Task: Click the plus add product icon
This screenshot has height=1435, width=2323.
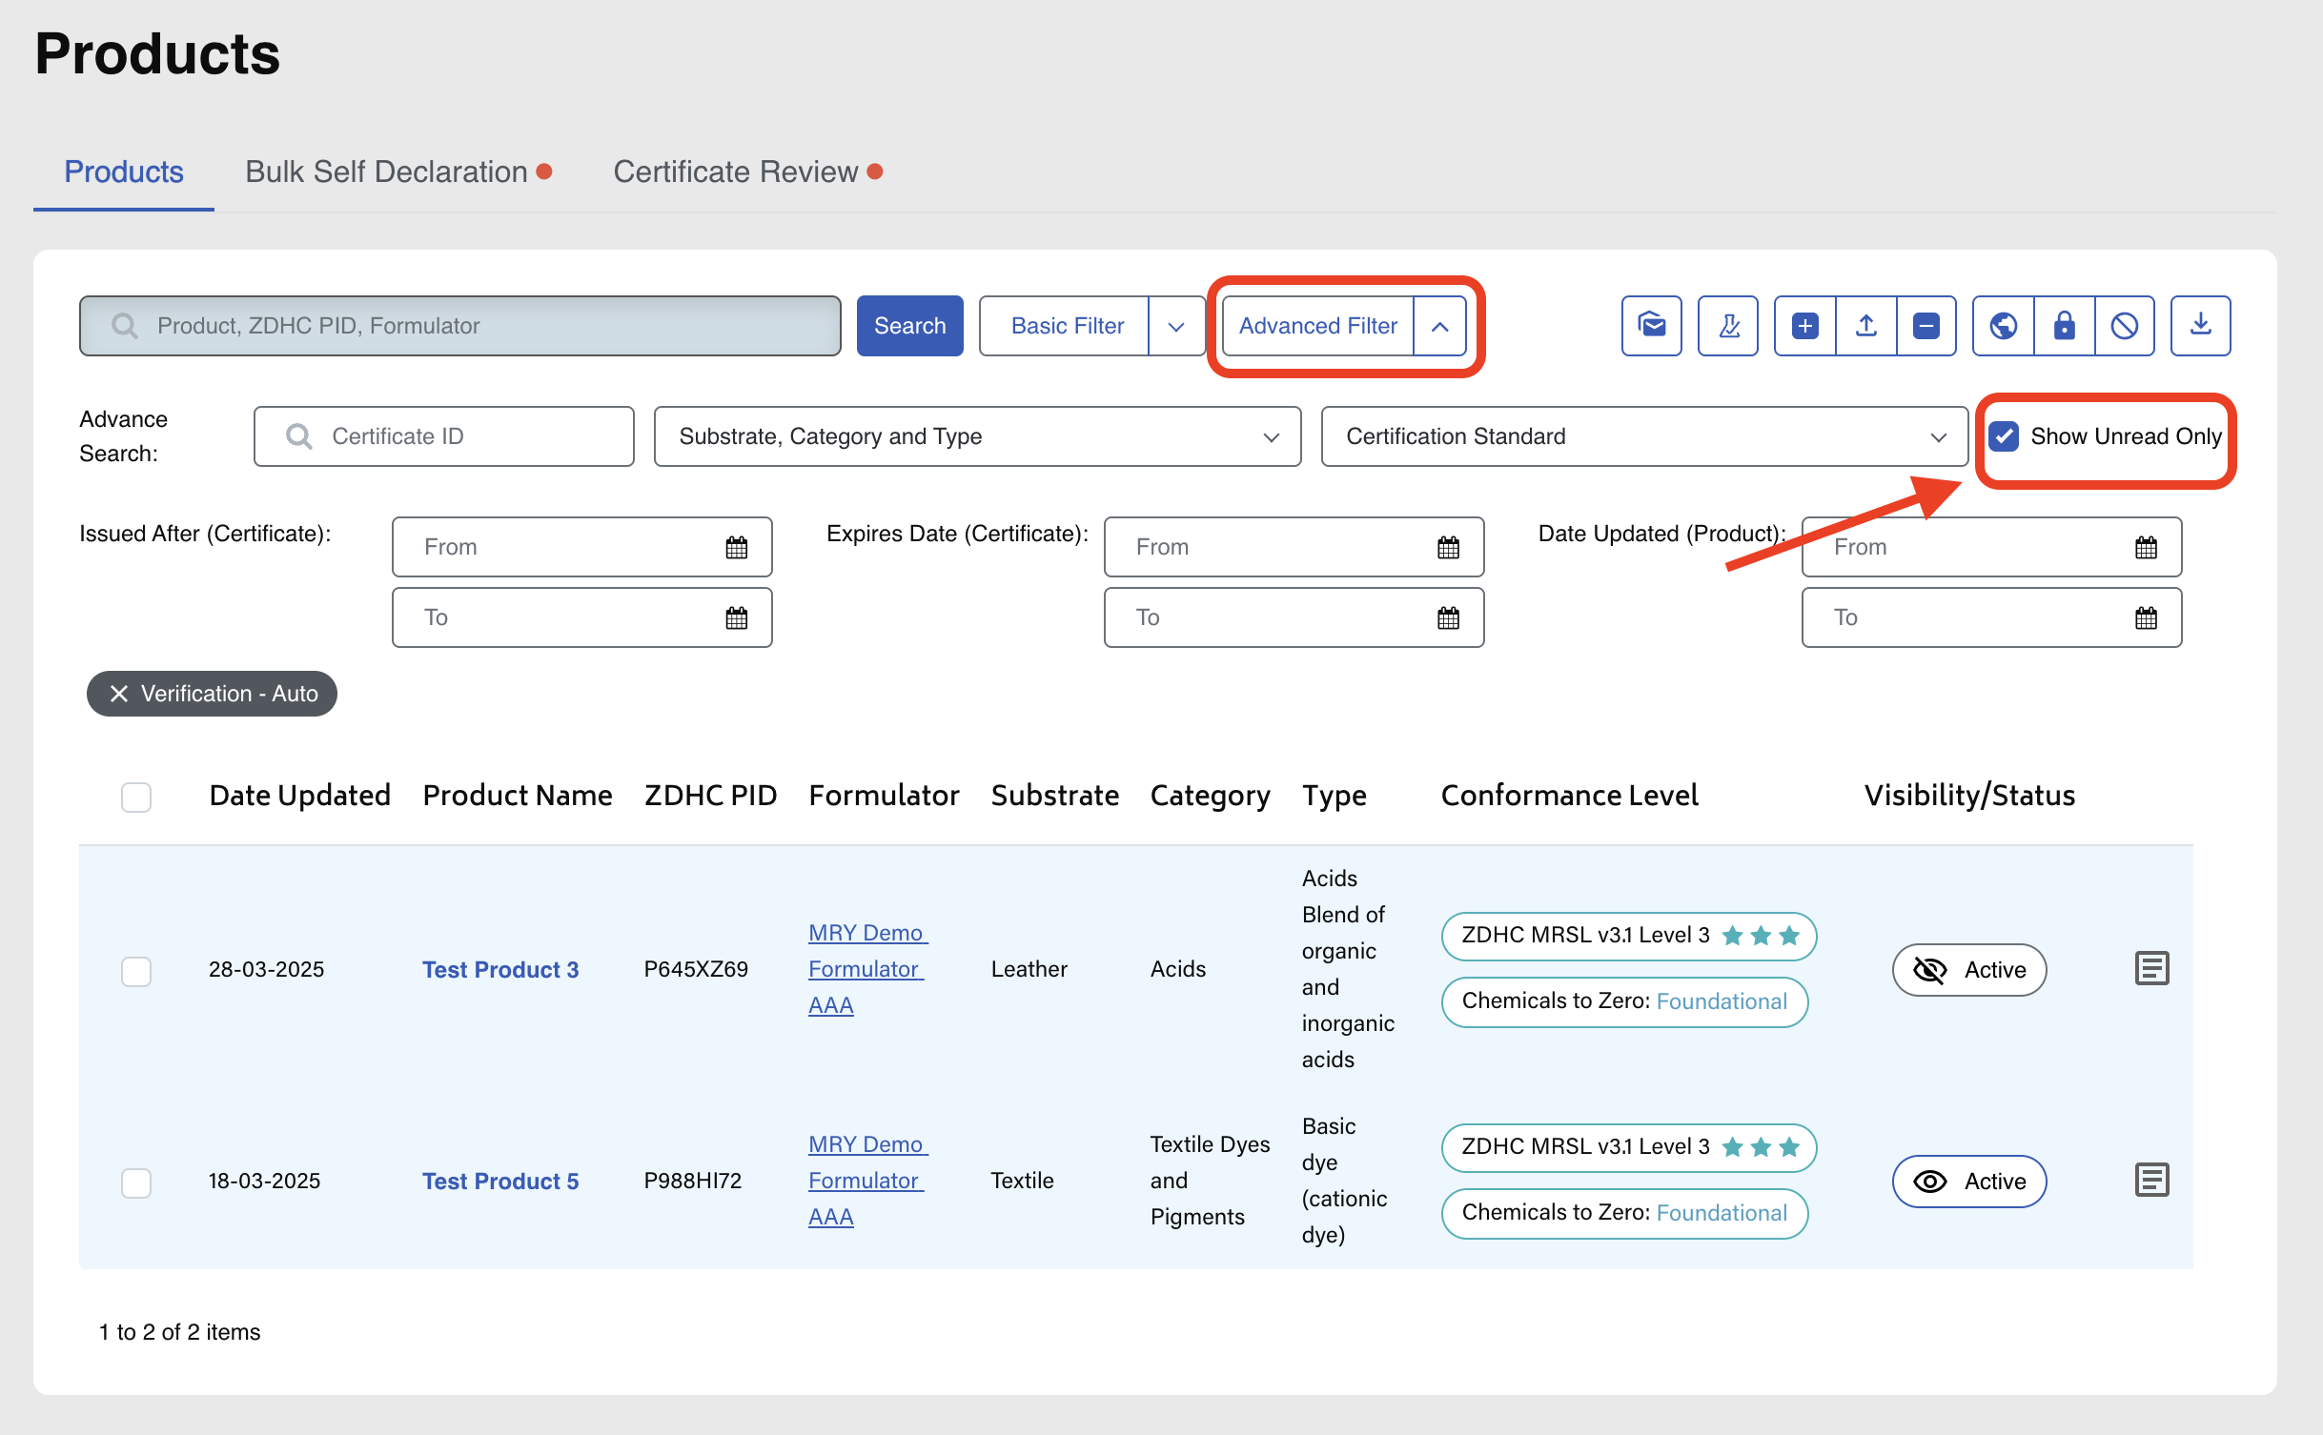Action: click(x=1804, y=326)
